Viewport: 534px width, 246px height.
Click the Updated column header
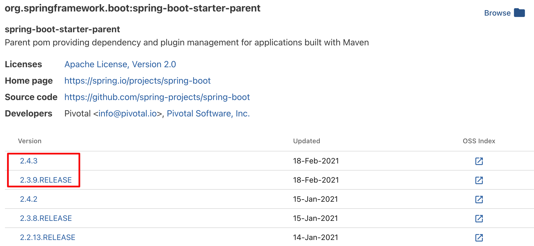(307, 141)
